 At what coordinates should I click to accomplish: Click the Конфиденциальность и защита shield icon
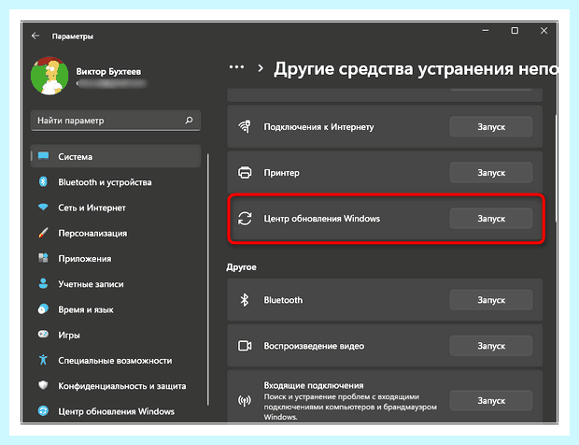point(43,385)
